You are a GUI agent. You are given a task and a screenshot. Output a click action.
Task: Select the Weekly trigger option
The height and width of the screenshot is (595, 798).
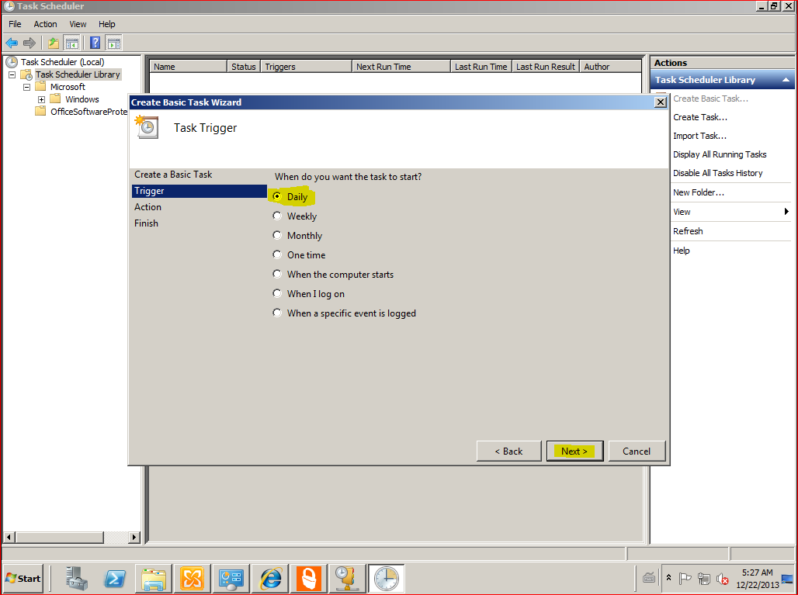click(295, 216)
